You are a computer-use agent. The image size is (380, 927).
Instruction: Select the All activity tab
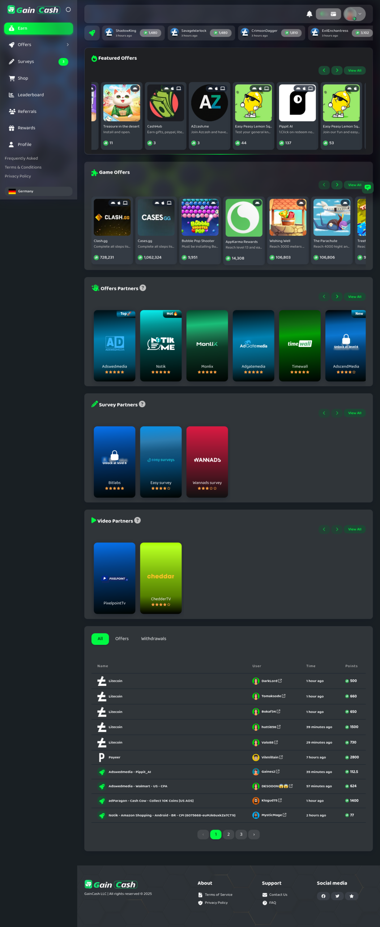coord(100,639)
